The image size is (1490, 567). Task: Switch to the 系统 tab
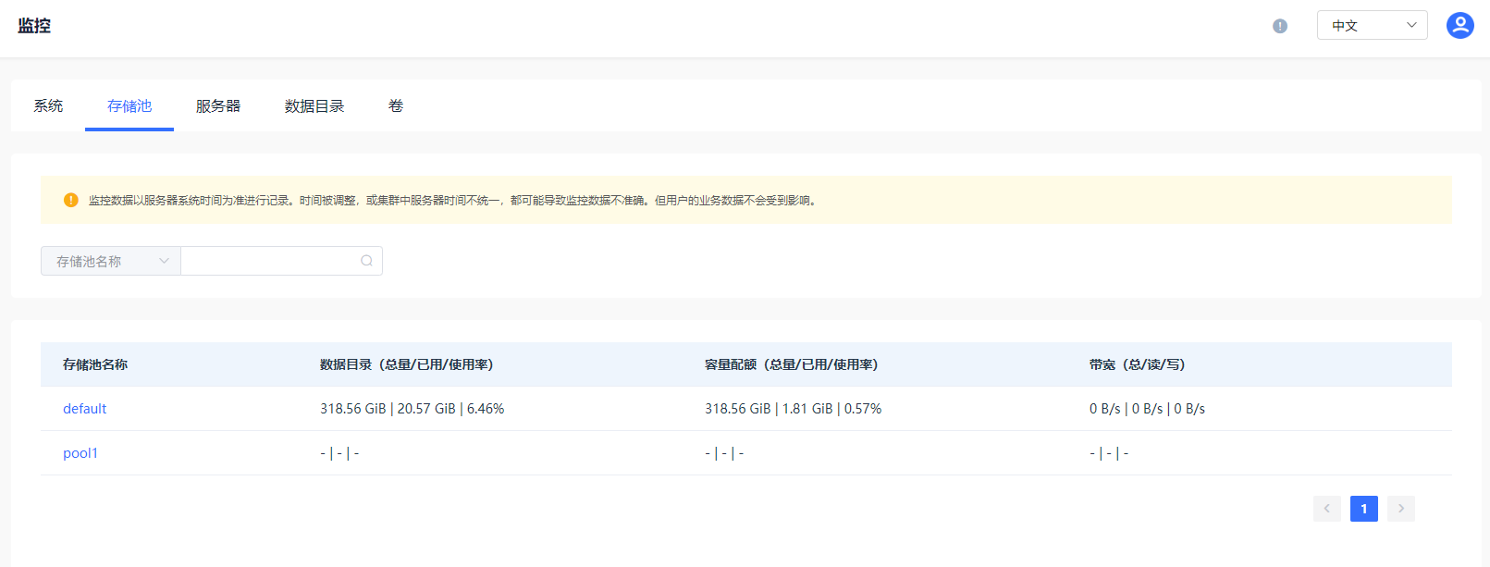(48, 105)
